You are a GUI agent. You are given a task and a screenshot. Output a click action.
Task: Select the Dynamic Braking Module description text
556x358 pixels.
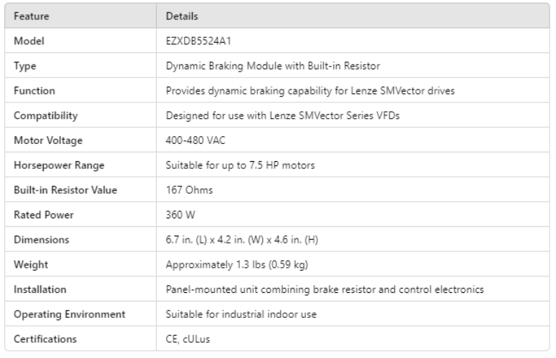click(273, 66)
